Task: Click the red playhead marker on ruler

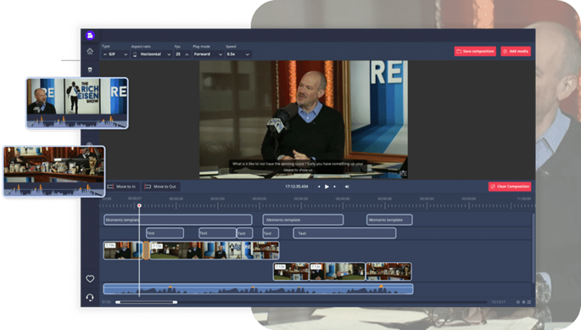Action: (x=139, y=205)
